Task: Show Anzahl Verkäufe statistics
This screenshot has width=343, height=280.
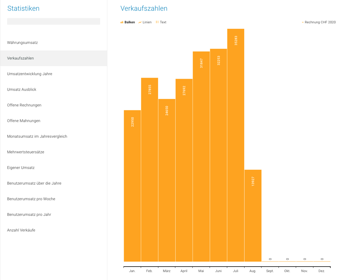Action: point(21,230)
